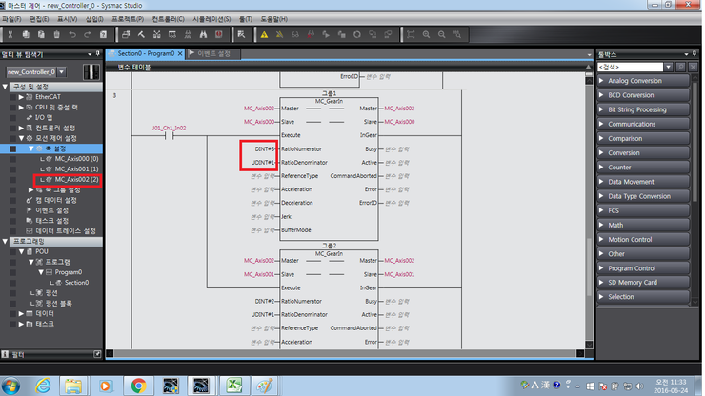Open the Math toolbox category

(644, 225)
